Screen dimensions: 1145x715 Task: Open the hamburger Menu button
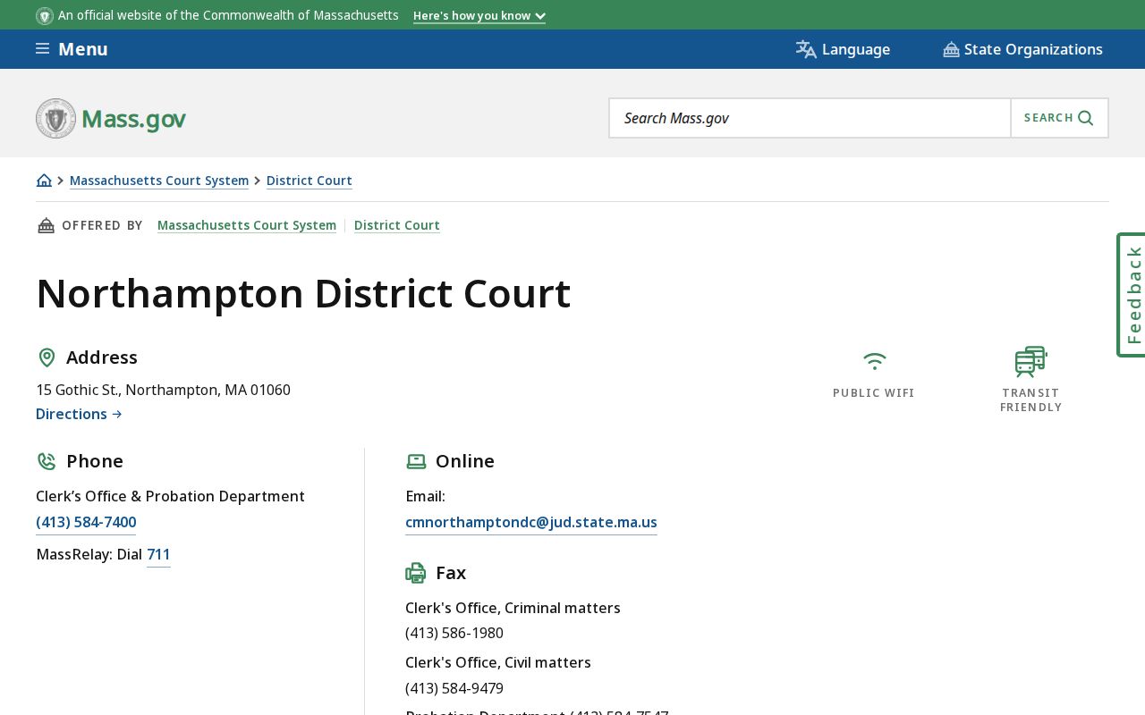pyautogui.click(x=72, y=49)
